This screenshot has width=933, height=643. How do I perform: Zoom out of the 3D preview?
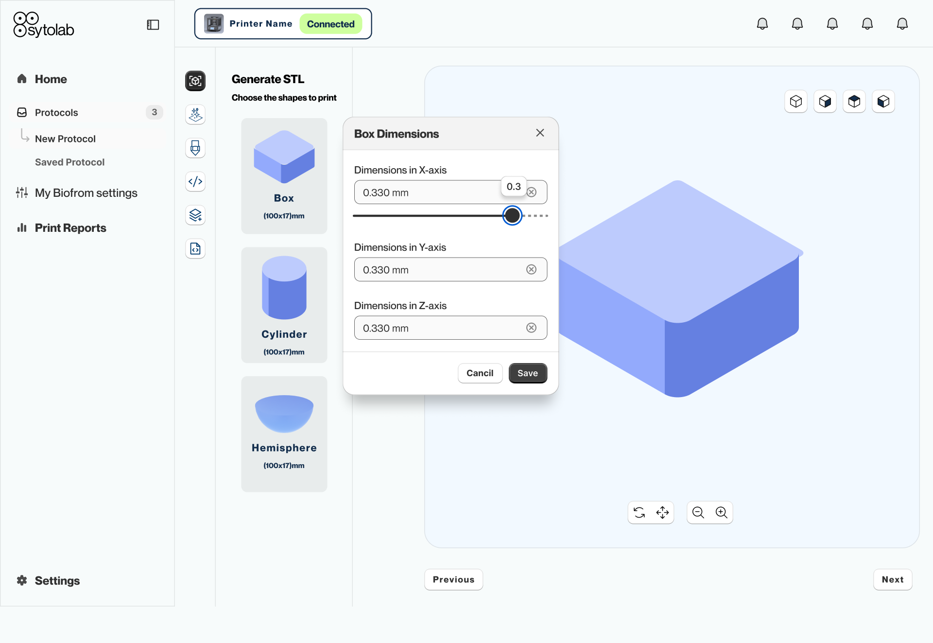click(698, 513)
